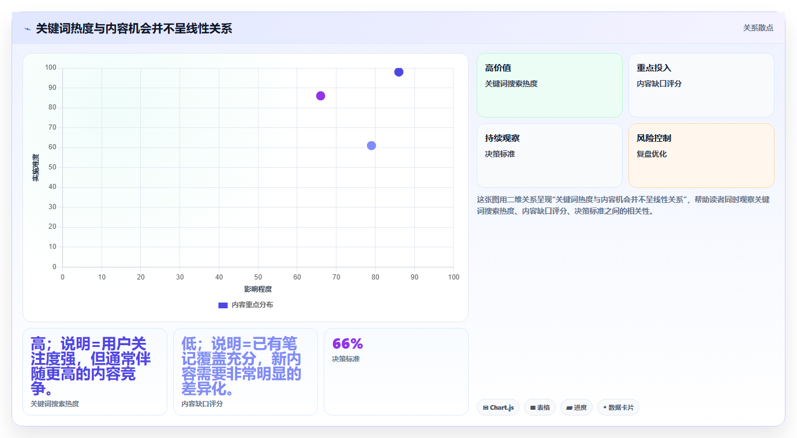The image size is (797, 438).
Task: Click the y-axis tick label 50
Action: (52, 167)
